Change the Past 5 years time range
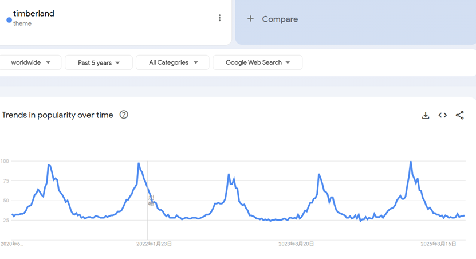476x259 pixels. pyautogui.click(x=99, y=62)
